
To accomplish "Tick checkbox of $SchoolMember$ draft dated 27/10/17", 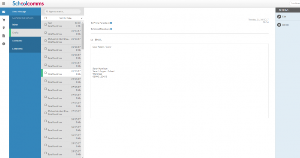I will (45, 113).
